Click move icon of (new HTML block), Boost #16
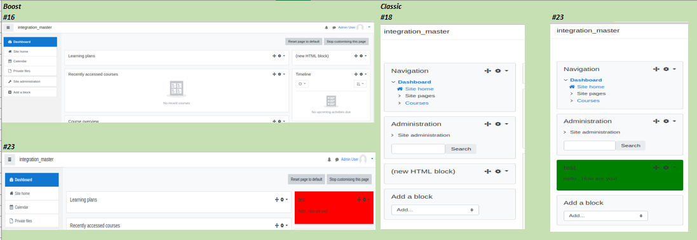 point(356,56)
